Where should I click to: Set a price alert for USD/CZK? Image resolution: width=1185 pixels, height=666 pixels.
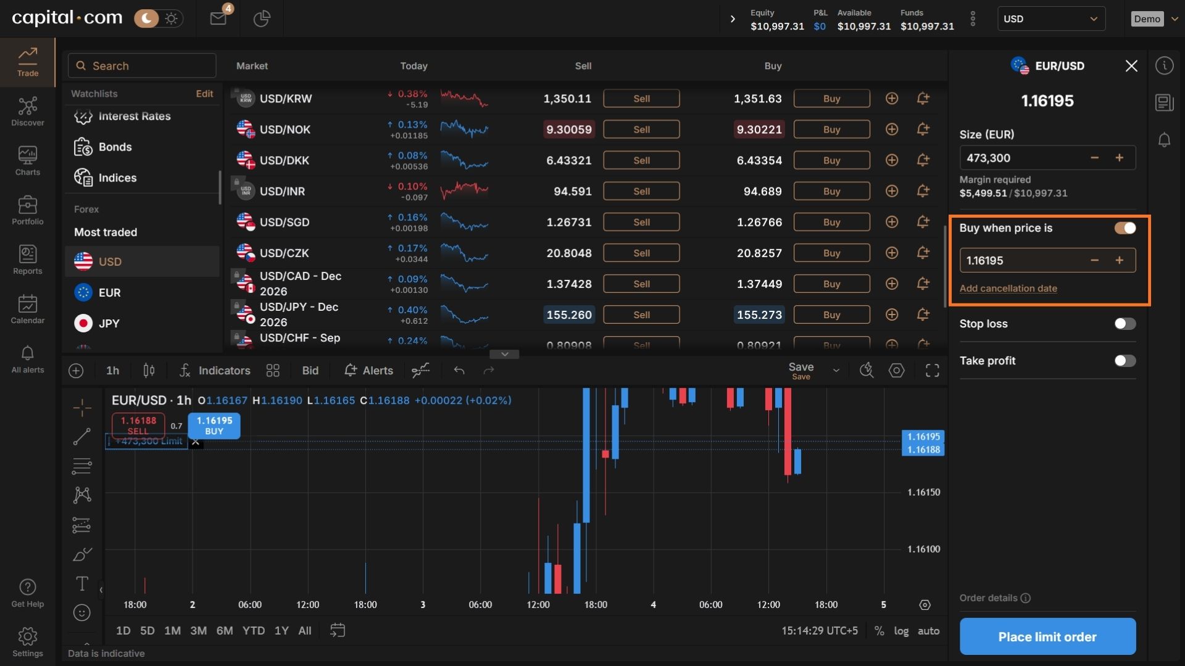click(923, 252)
